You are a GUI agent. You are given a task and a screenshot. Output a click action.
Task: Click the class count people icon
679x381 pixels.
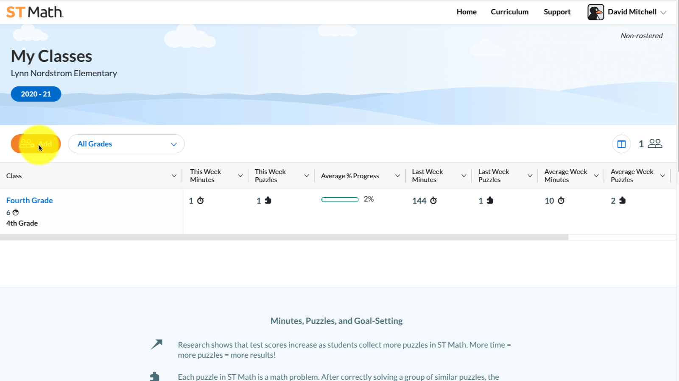pyautogui.click(x=655, y=144)
